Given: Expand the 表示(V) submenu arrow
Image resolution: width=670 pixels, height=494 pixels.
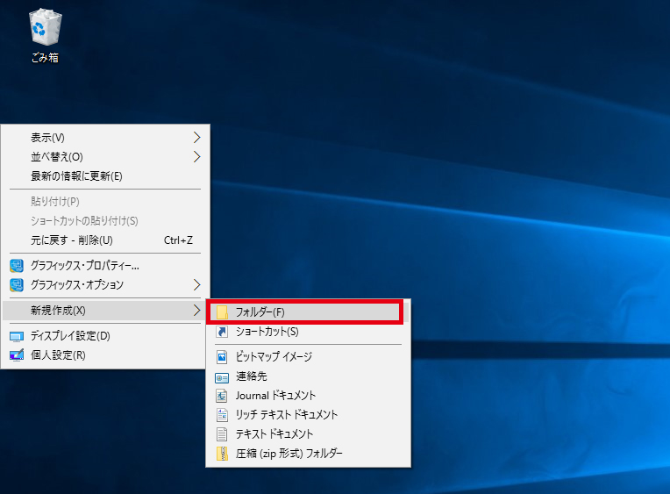Looking at the screenshot, I should (196, 137).
